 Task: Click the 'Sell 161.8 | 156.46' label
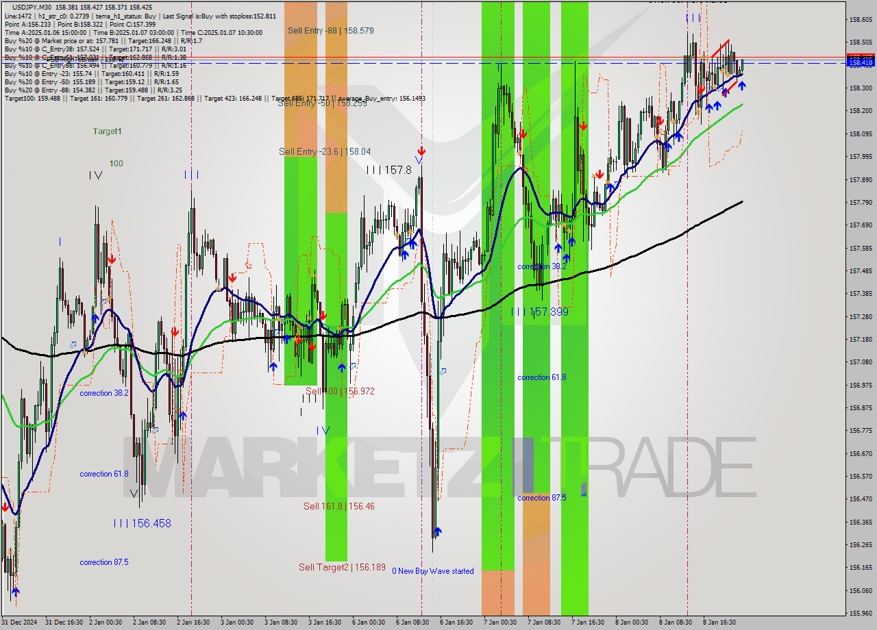click(x=339, y=506)
